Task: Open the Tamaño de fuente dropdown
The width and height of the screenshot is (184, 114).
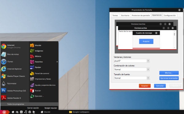Action: click(148, 78)
